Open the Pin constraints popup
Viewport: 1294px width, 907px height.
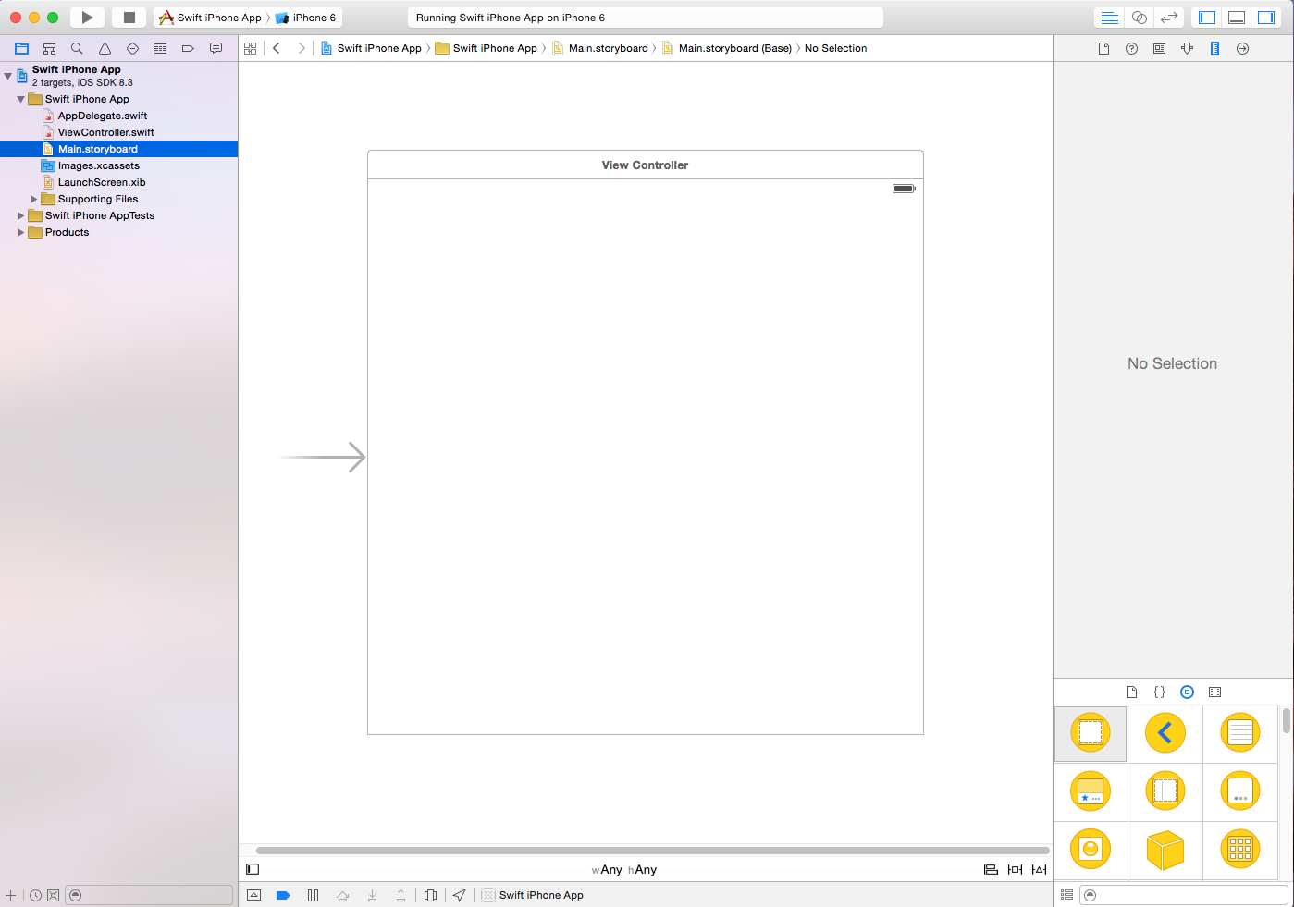tap(1015, 869)
